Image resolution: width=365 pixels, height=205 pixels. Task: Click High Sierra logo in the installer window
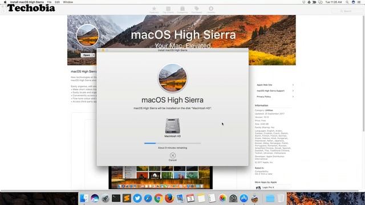coord(172,78)
